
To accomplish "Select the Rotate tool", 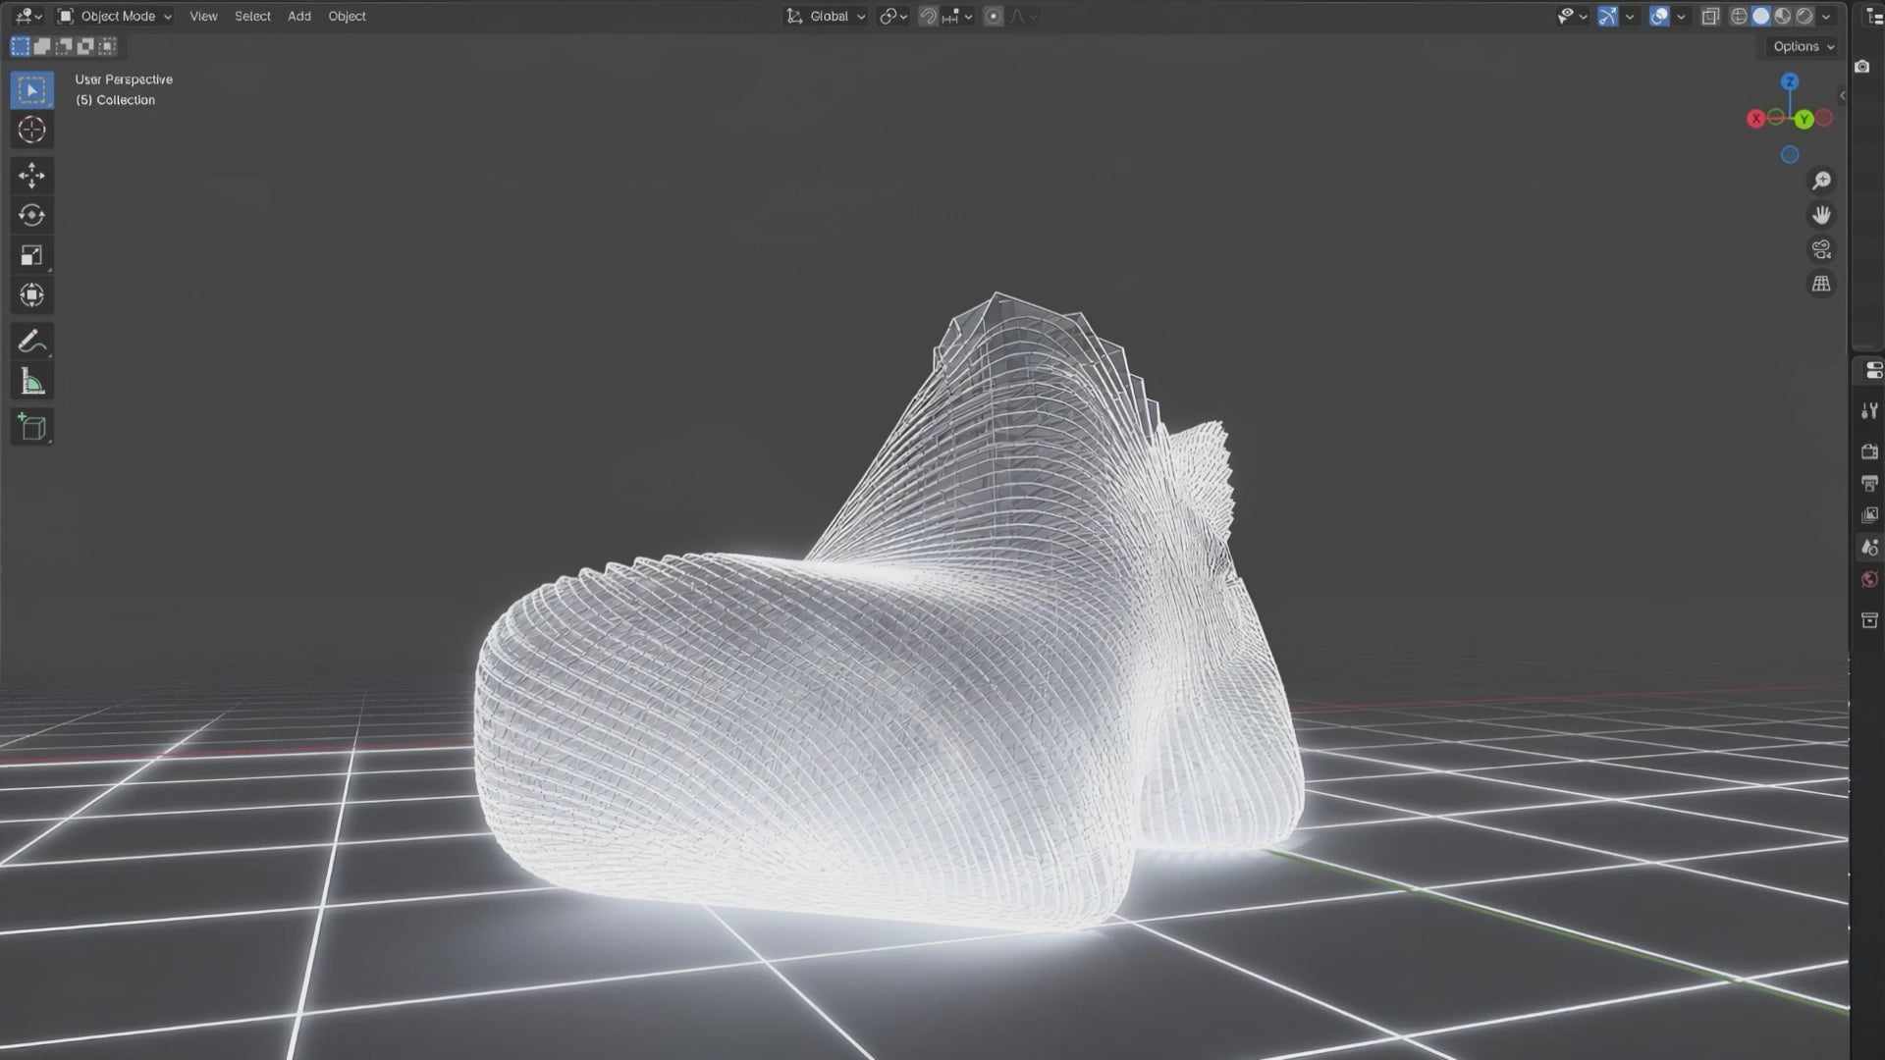I will 31,215.
